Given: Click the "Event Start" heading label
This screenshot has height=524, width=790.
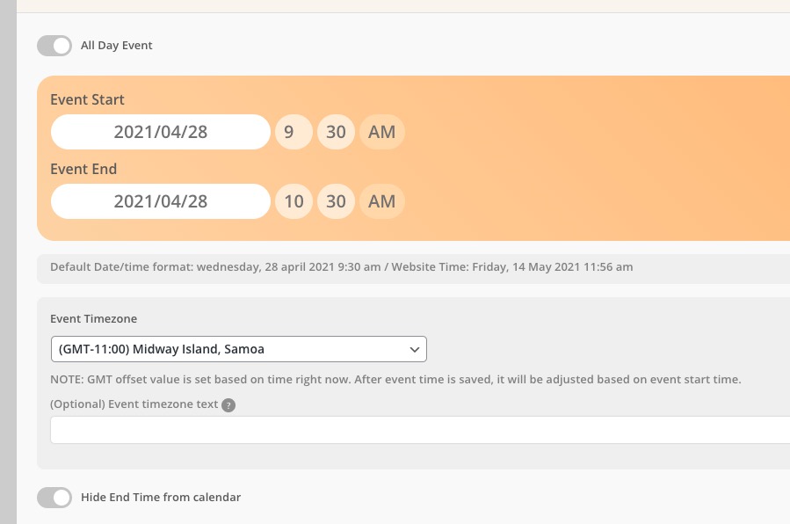Looking at the screenshot, I should pyautogui.click(x=88, y=99).
